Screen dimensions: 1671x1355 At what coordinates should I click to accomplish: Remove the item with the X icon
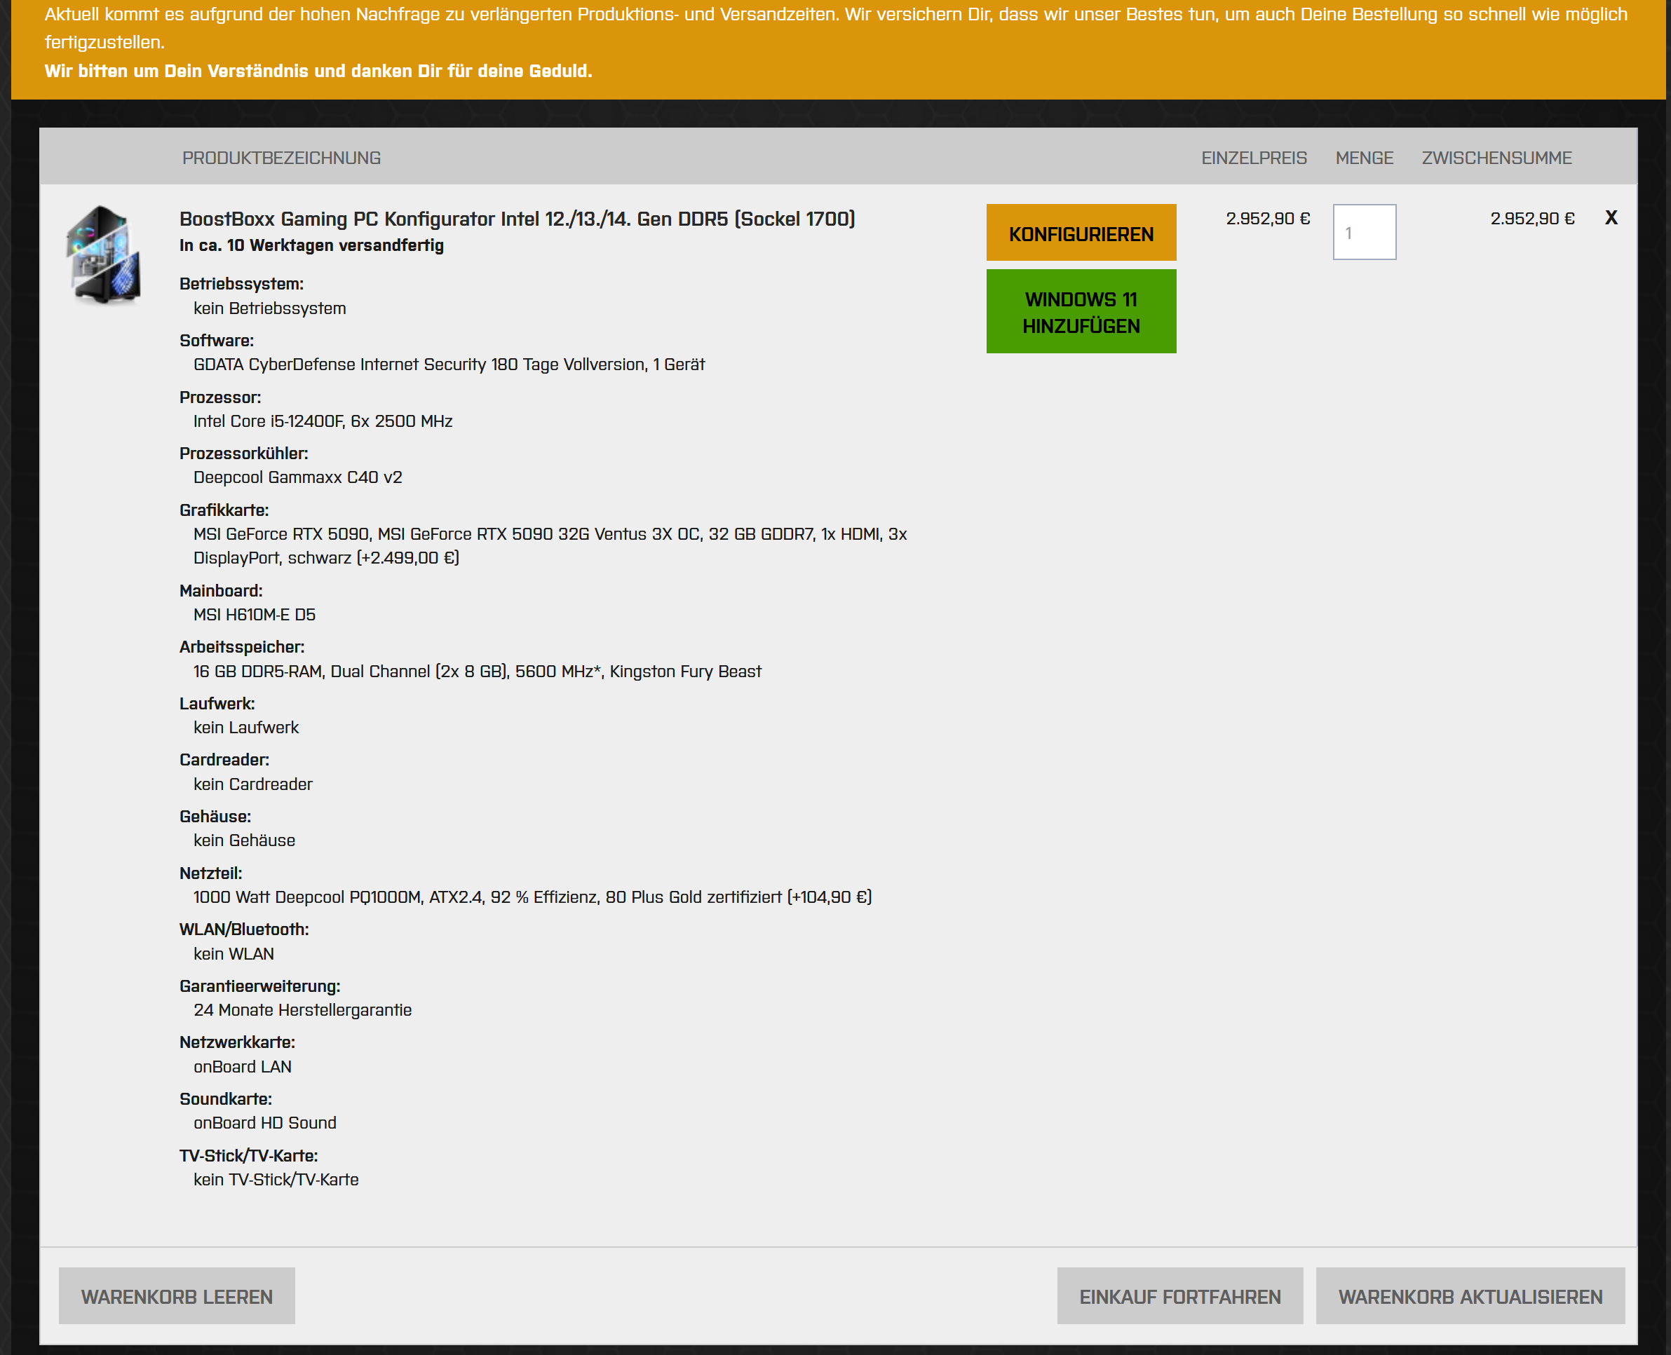click(1611, 218)
